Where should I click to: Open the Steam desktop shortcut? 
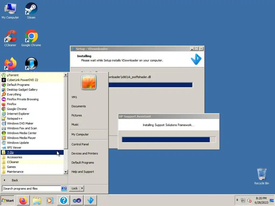click(31, 11)
